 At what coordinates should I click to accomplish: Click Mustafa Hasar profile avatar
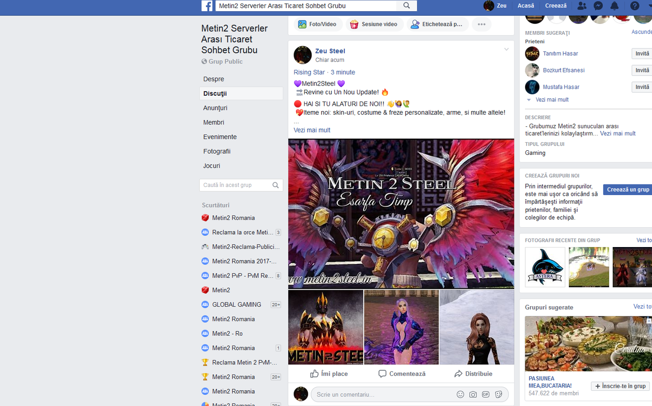pos(532,87)
